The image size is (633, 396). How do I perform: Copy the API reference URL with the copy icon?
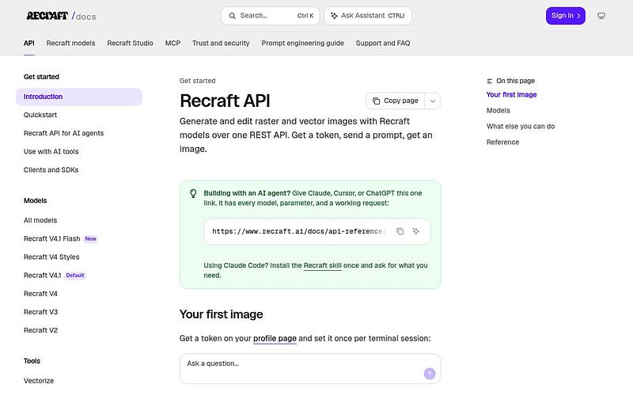click(400, 231)
